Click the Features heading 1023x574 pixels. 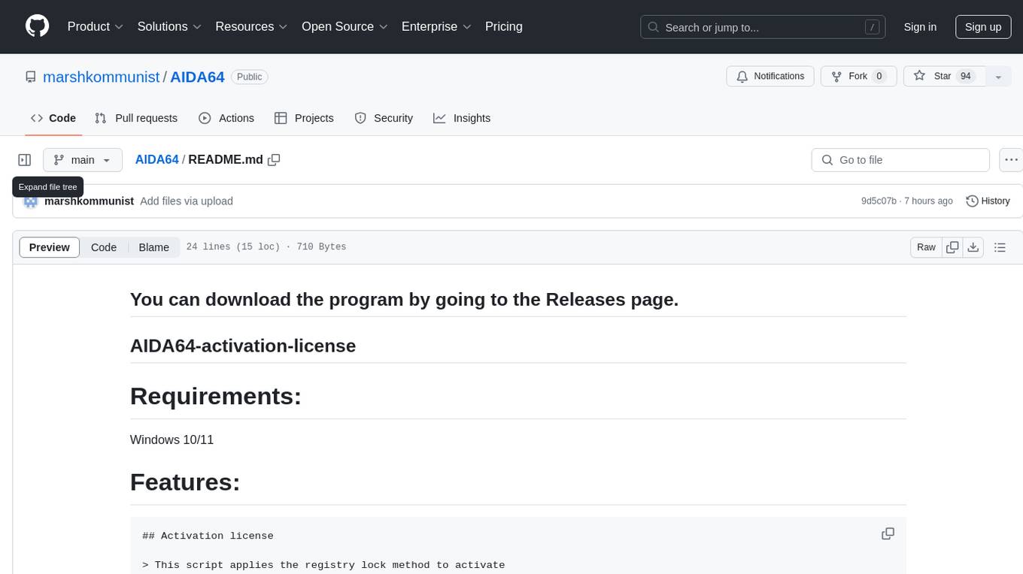point(185,482)
